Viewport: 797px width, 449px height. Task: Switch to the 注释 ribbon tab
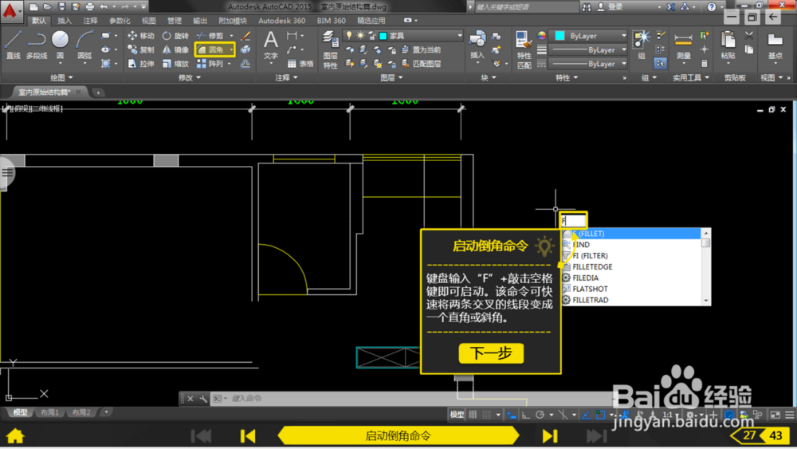tap(91, 21)
